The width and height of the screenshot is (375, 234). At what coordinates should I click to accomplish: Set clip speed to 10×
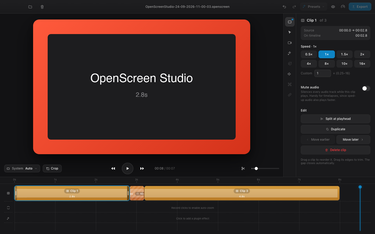point(345,64)
